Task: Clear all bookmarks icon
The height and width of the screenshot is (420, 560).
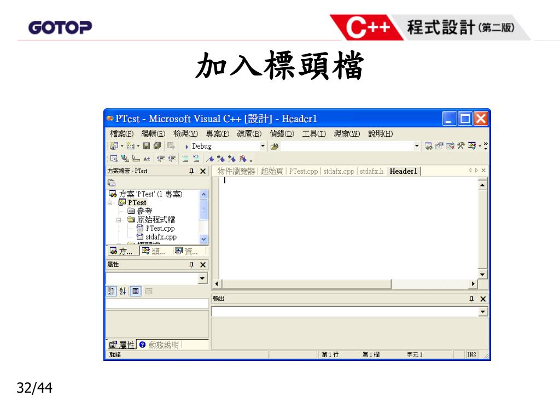Action: [243, 159]
